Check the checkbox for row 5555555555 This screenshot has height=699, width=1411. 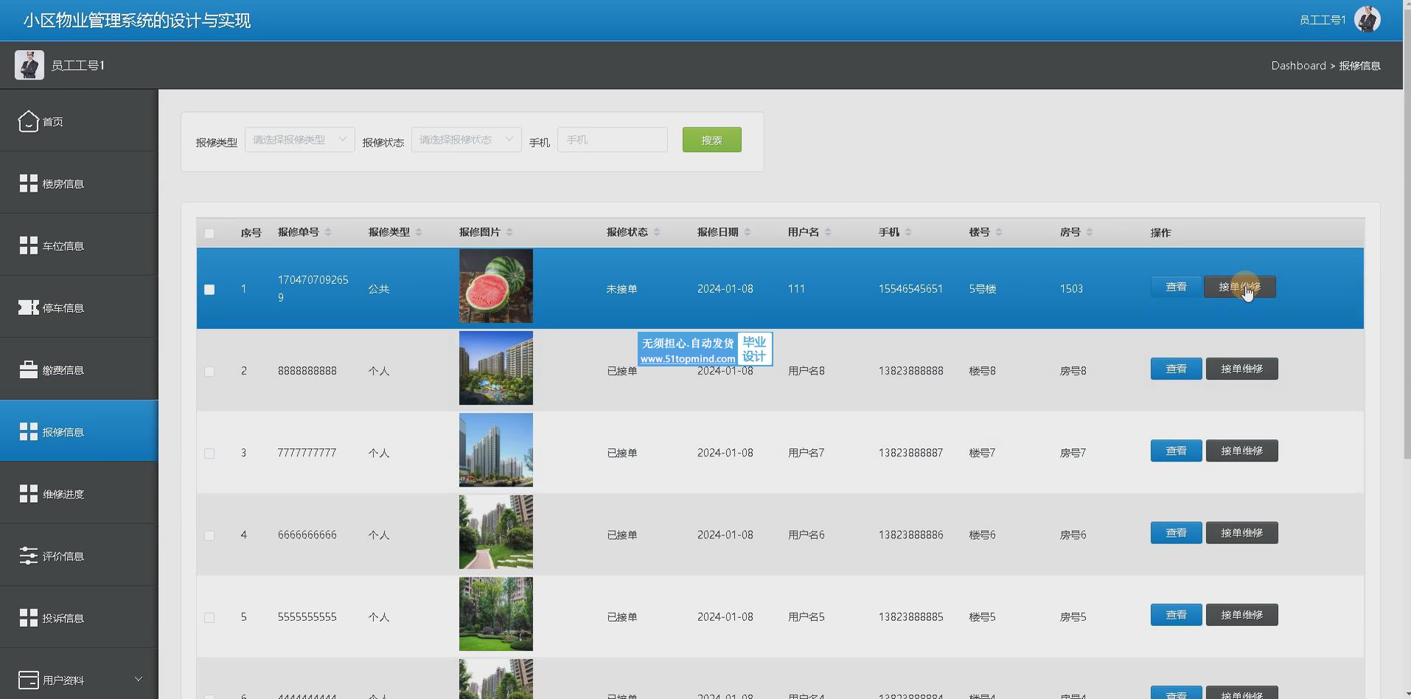pyautogui.click(x=209, y=617)
